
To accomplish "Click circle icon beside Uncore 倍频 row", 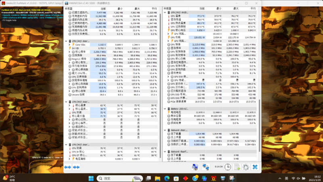I will 70,95.
